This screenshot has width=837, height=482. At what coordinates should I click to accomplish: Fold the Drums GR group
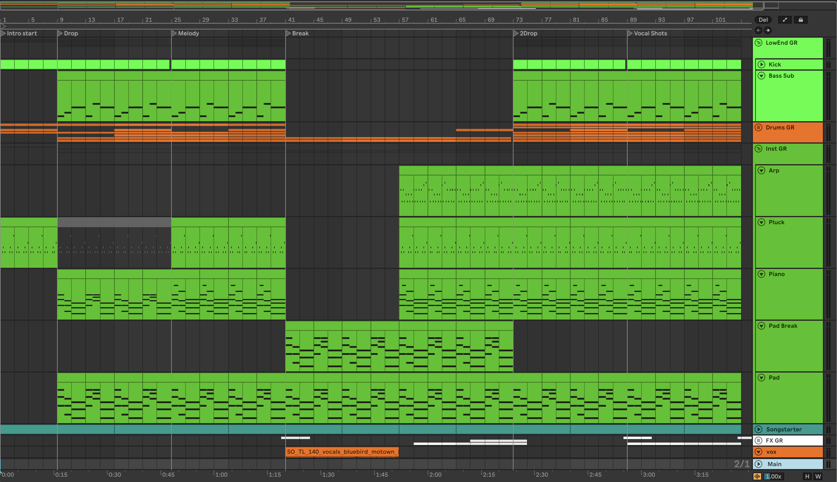tap(759, 127)
